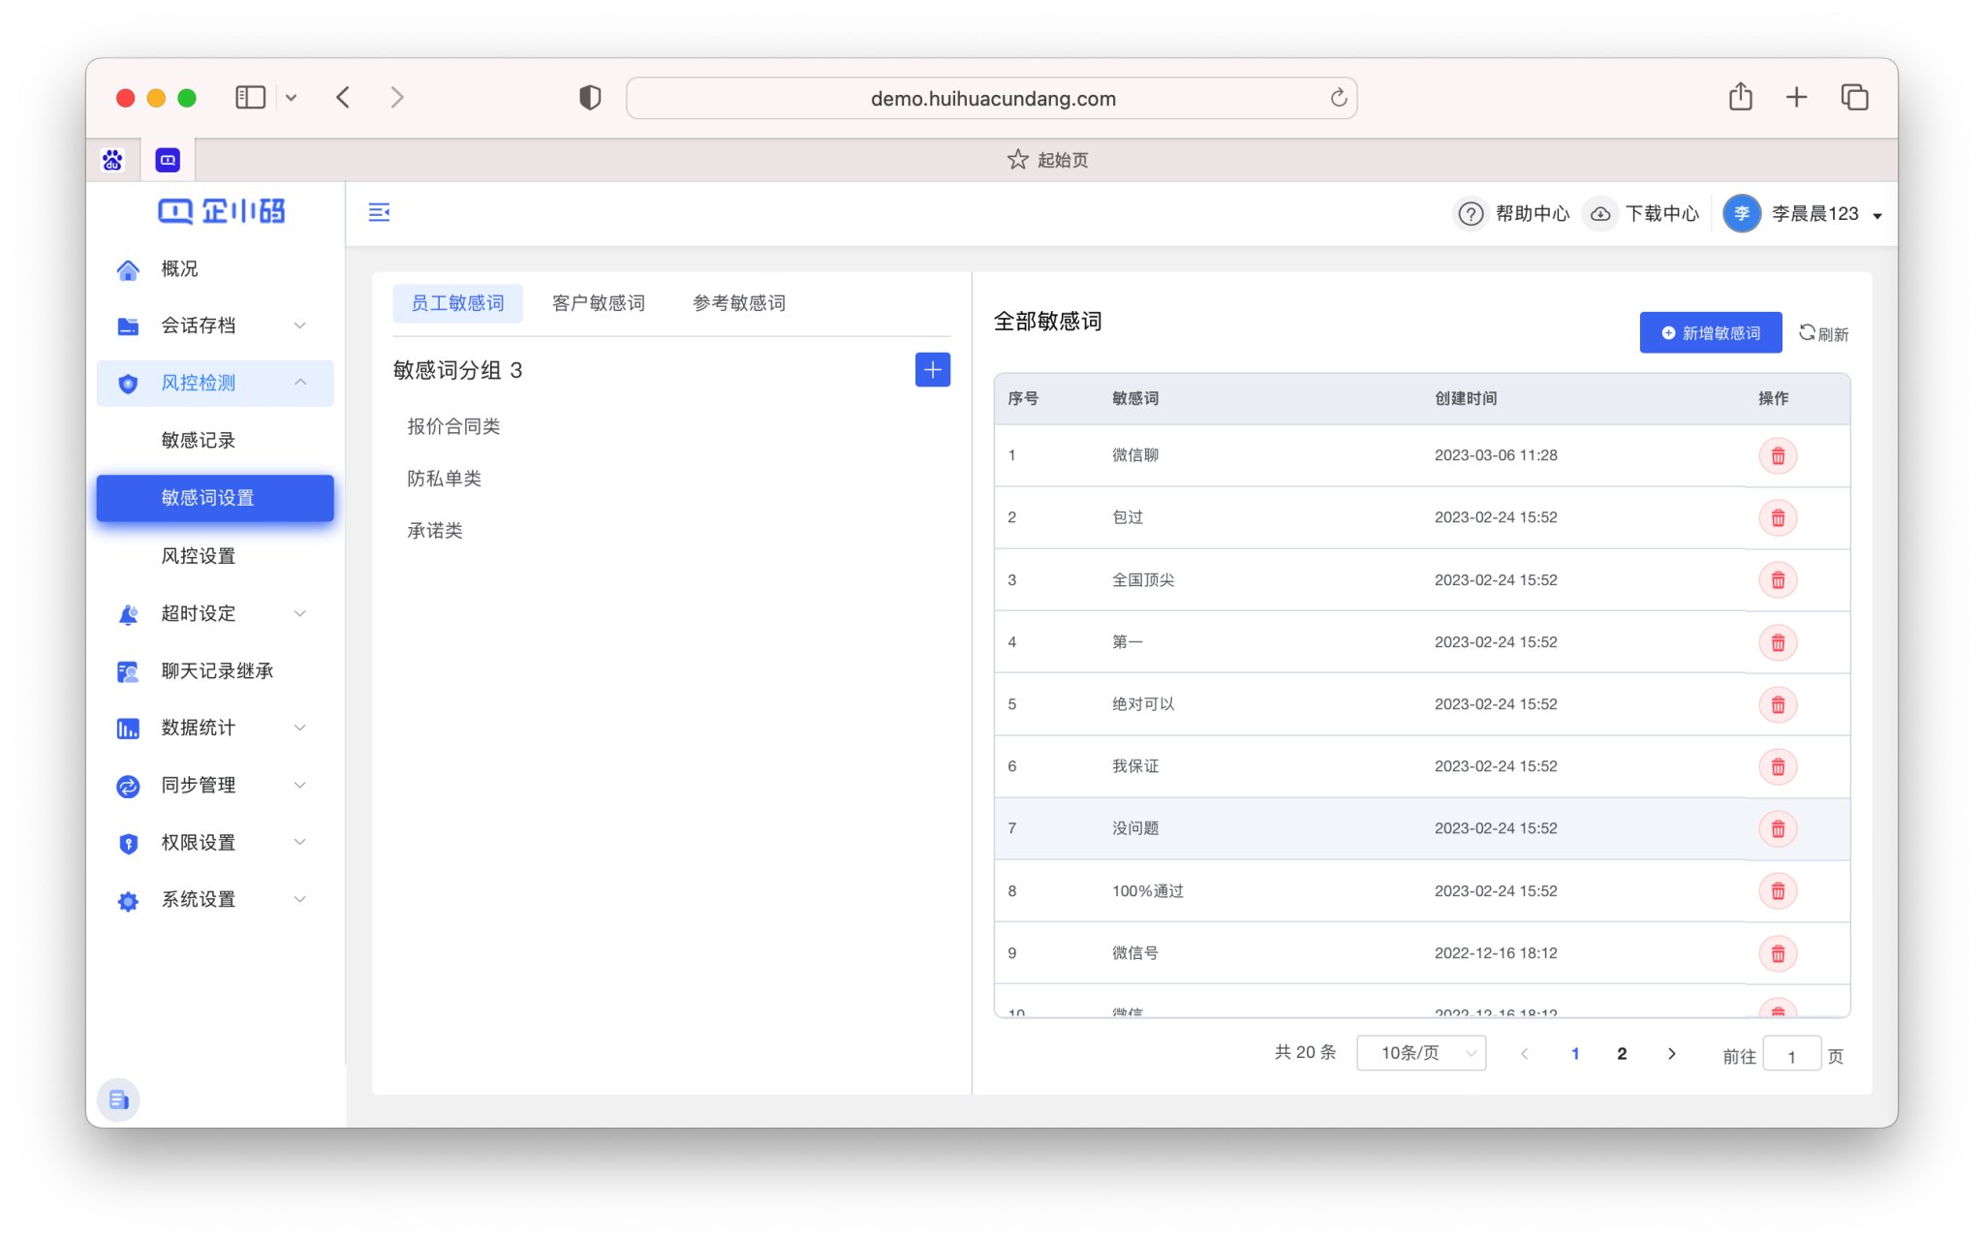This screenshot has width=1984, height=1241.
Task: Click the floating document icon at bottom-left
Action: tap(118, 1100)
